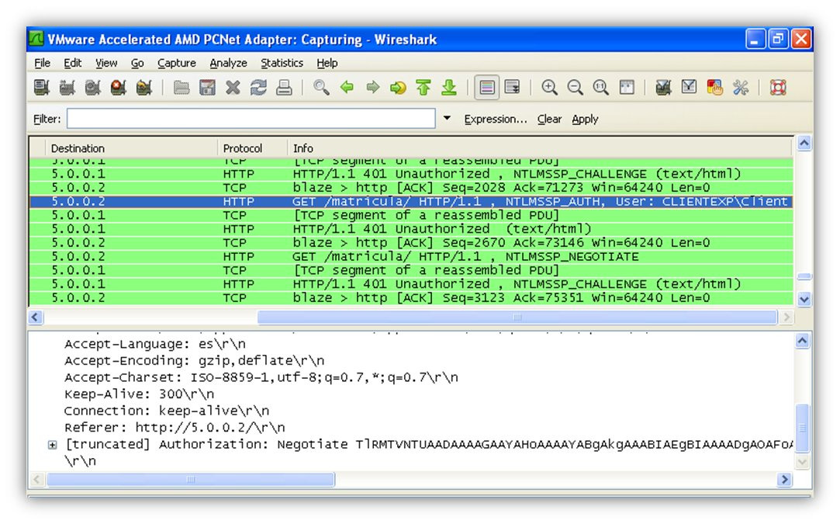This screenshot has height=524, width=840.
Task: Select the NTLMSSP_AUTH GET /matricula/ packet row
Action: (411, 202)
